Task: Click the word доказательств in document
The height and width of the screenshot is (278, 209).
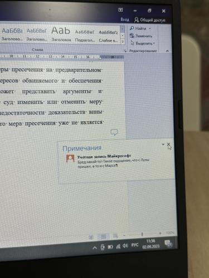Action: (x=67, y=112)
